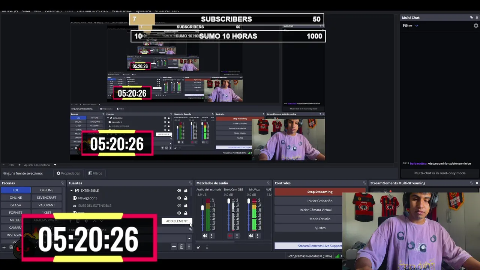This screenshot has width=480, height=270.
Task: Click the horizontal audio mixer scrollbar
Action: pos(216,242)
